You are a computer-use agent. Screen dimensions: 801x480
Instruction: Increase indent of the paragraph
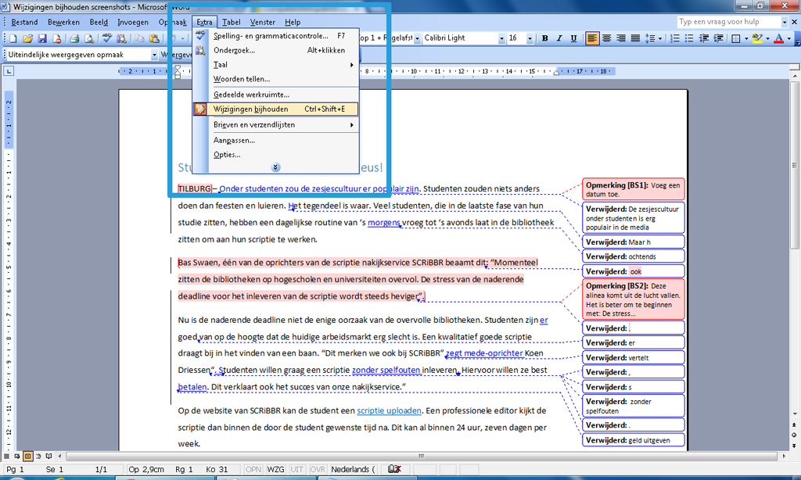tap(718, 38)
